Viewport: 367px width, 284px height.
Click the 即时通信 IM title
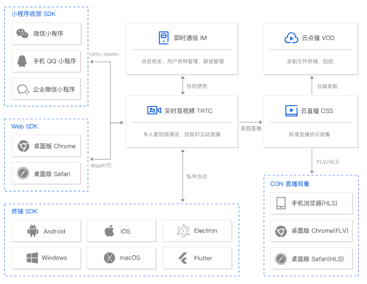(x=190, y=38)
